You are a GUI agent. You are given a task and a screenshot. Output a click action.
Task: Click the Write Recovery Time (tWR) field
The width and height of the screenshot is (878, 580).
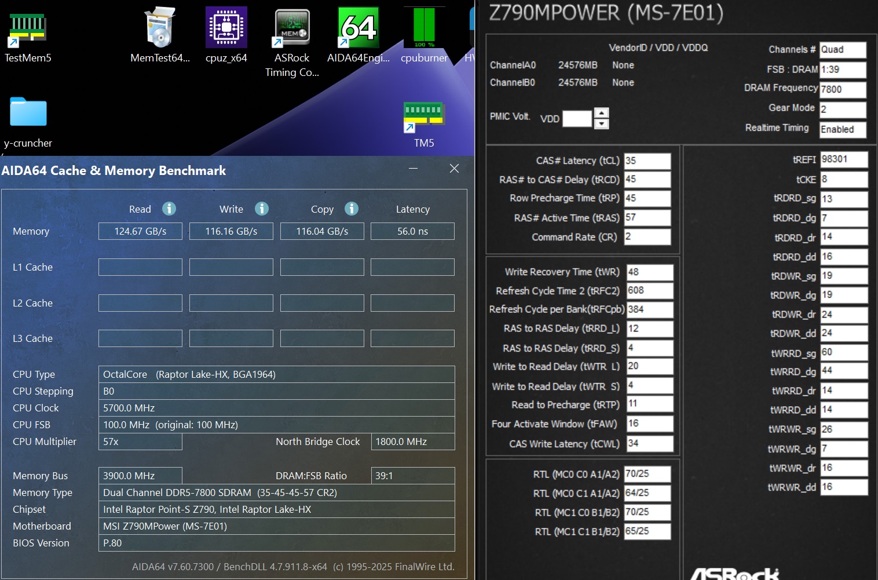pos(650,272)
